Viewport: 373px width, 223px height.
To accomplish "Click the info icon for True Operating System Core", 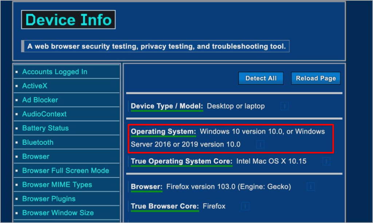I will [326, 161].
